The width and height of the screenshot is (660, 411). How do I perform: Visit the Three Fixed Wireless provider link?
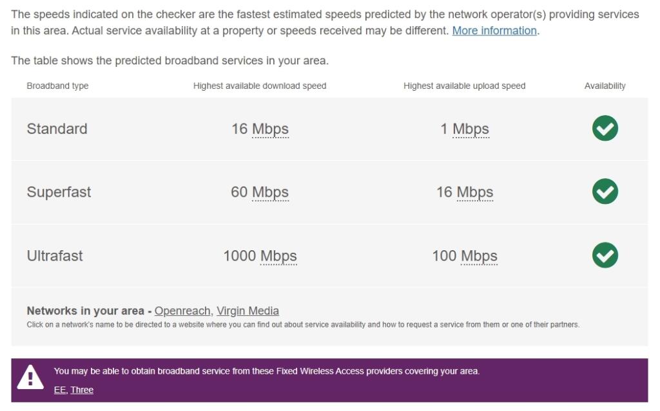82,390
